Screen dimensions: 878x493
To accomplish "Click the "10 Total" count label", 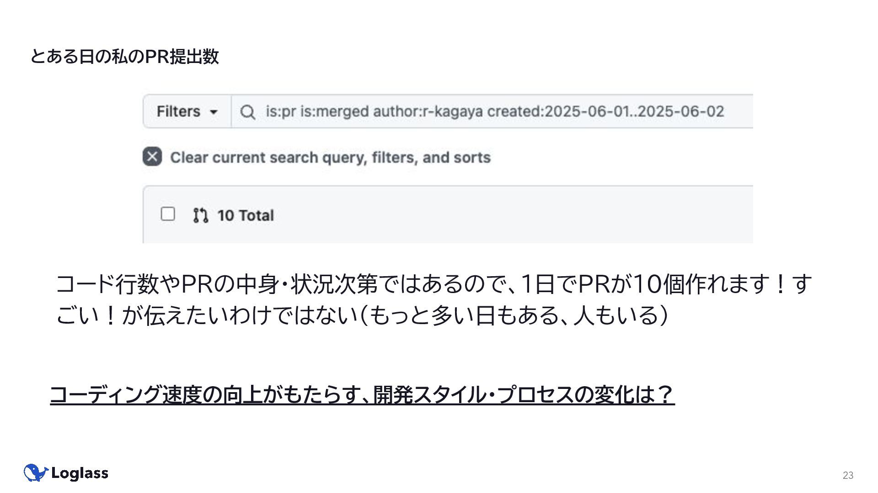I will (x=246, y=215).
